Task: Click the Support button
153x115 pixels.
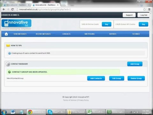Action: coord(129,15)
